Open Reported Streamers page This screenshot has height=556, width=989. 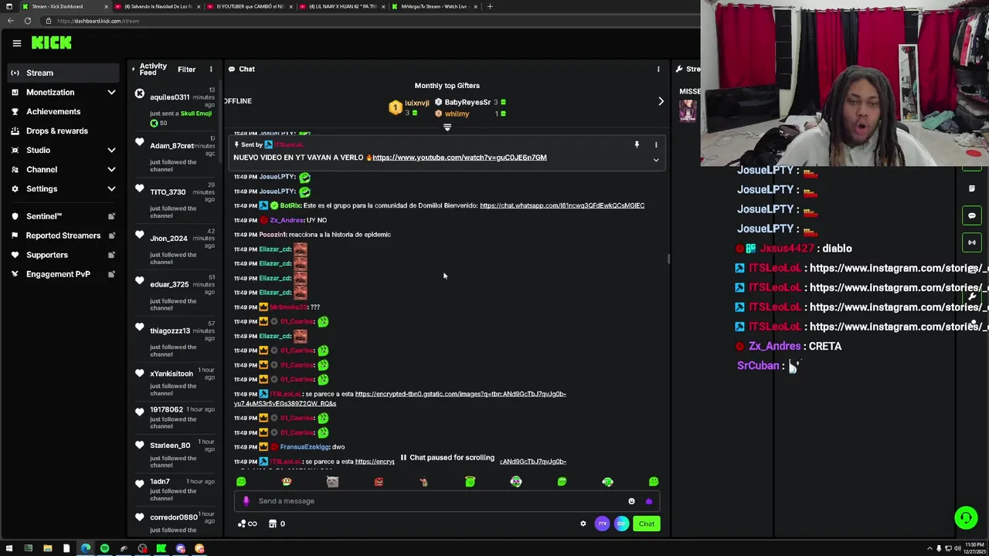(62, 236)
